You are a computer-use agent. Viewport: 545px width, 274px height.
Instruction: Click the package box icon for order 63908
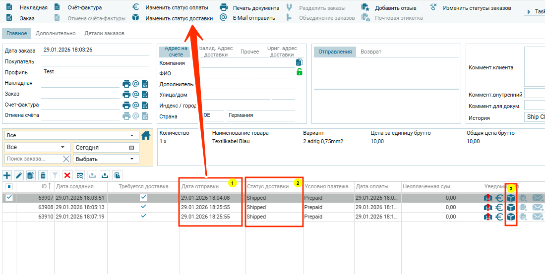(x=511, y=207)
